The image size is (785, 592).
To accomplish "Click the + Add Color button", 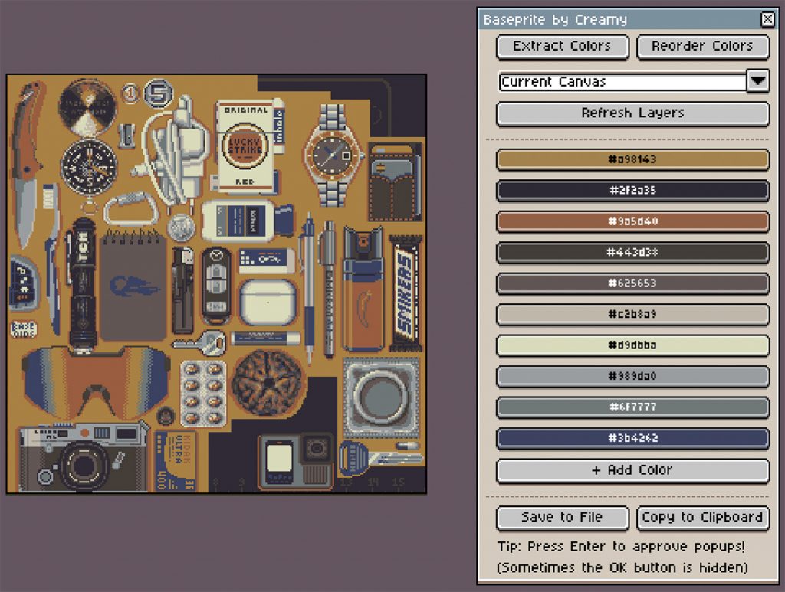I will (632, 470).
